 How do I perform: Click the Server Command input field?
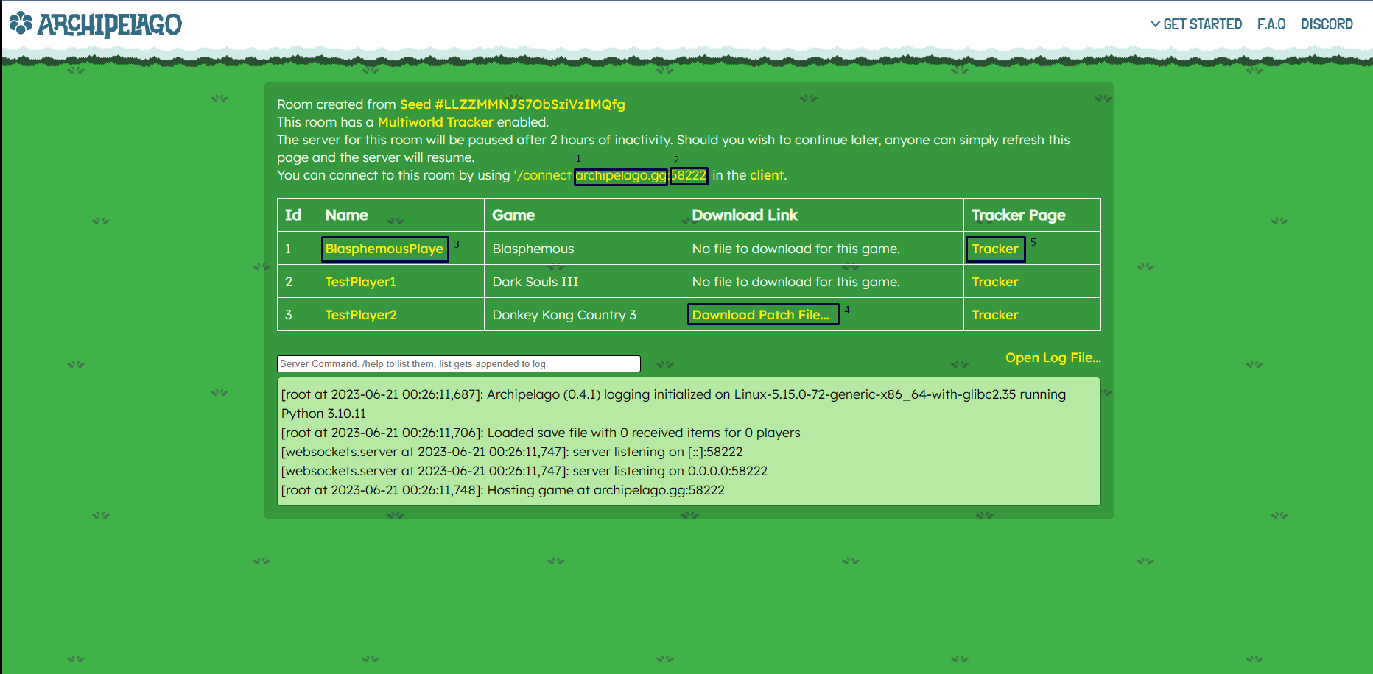(x=458, y=363)
